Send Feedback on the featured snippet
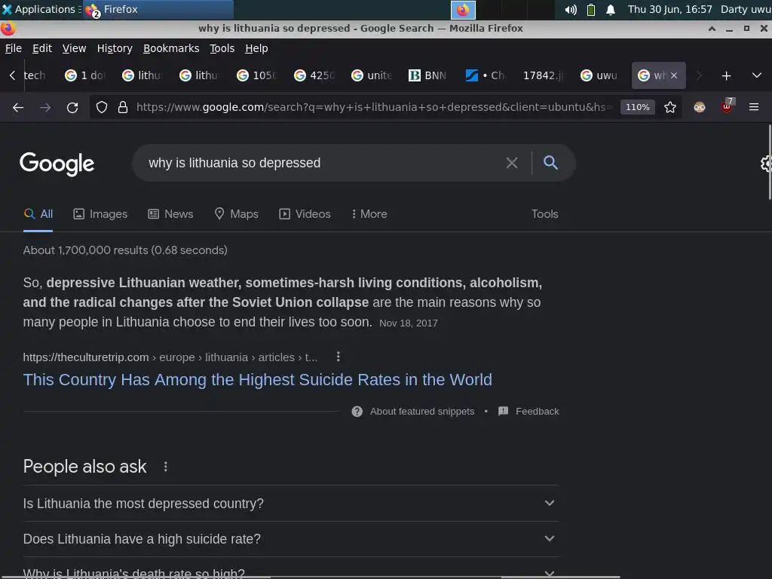This screenshot has width=772, height=579. (537, 412)
